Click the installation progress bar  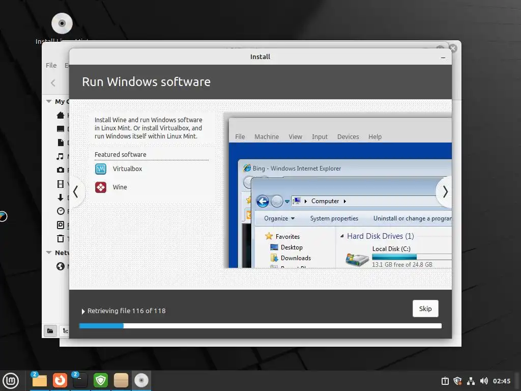click(260, 326)
